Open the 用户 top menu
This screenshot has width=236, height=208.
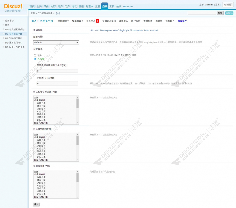click(x=60, y=6)
